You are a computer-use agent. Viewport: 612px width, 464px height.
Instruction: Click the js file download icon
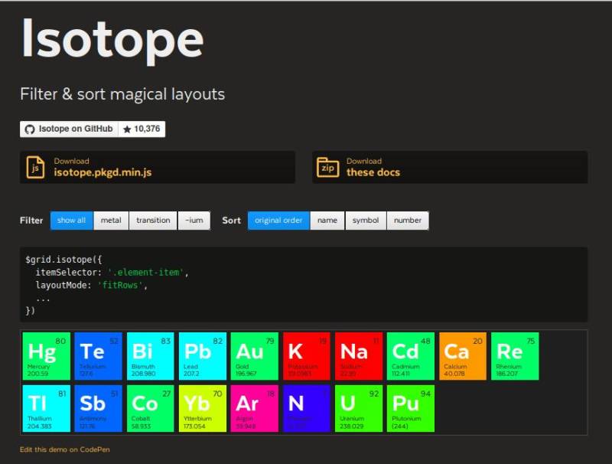coord(35,167)
